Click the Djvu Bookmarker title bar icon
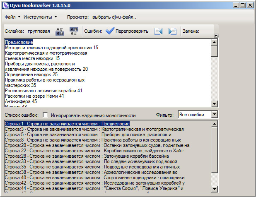 [x=5, y=5]
